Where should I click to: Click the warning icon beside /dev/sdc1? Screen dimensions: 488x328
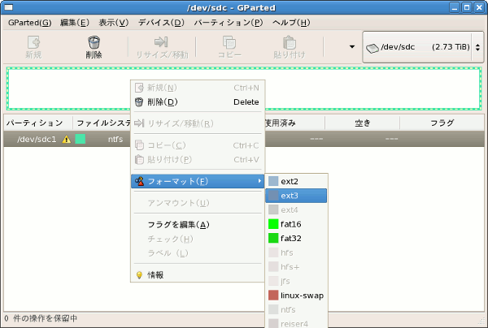[x=67, y=139]
